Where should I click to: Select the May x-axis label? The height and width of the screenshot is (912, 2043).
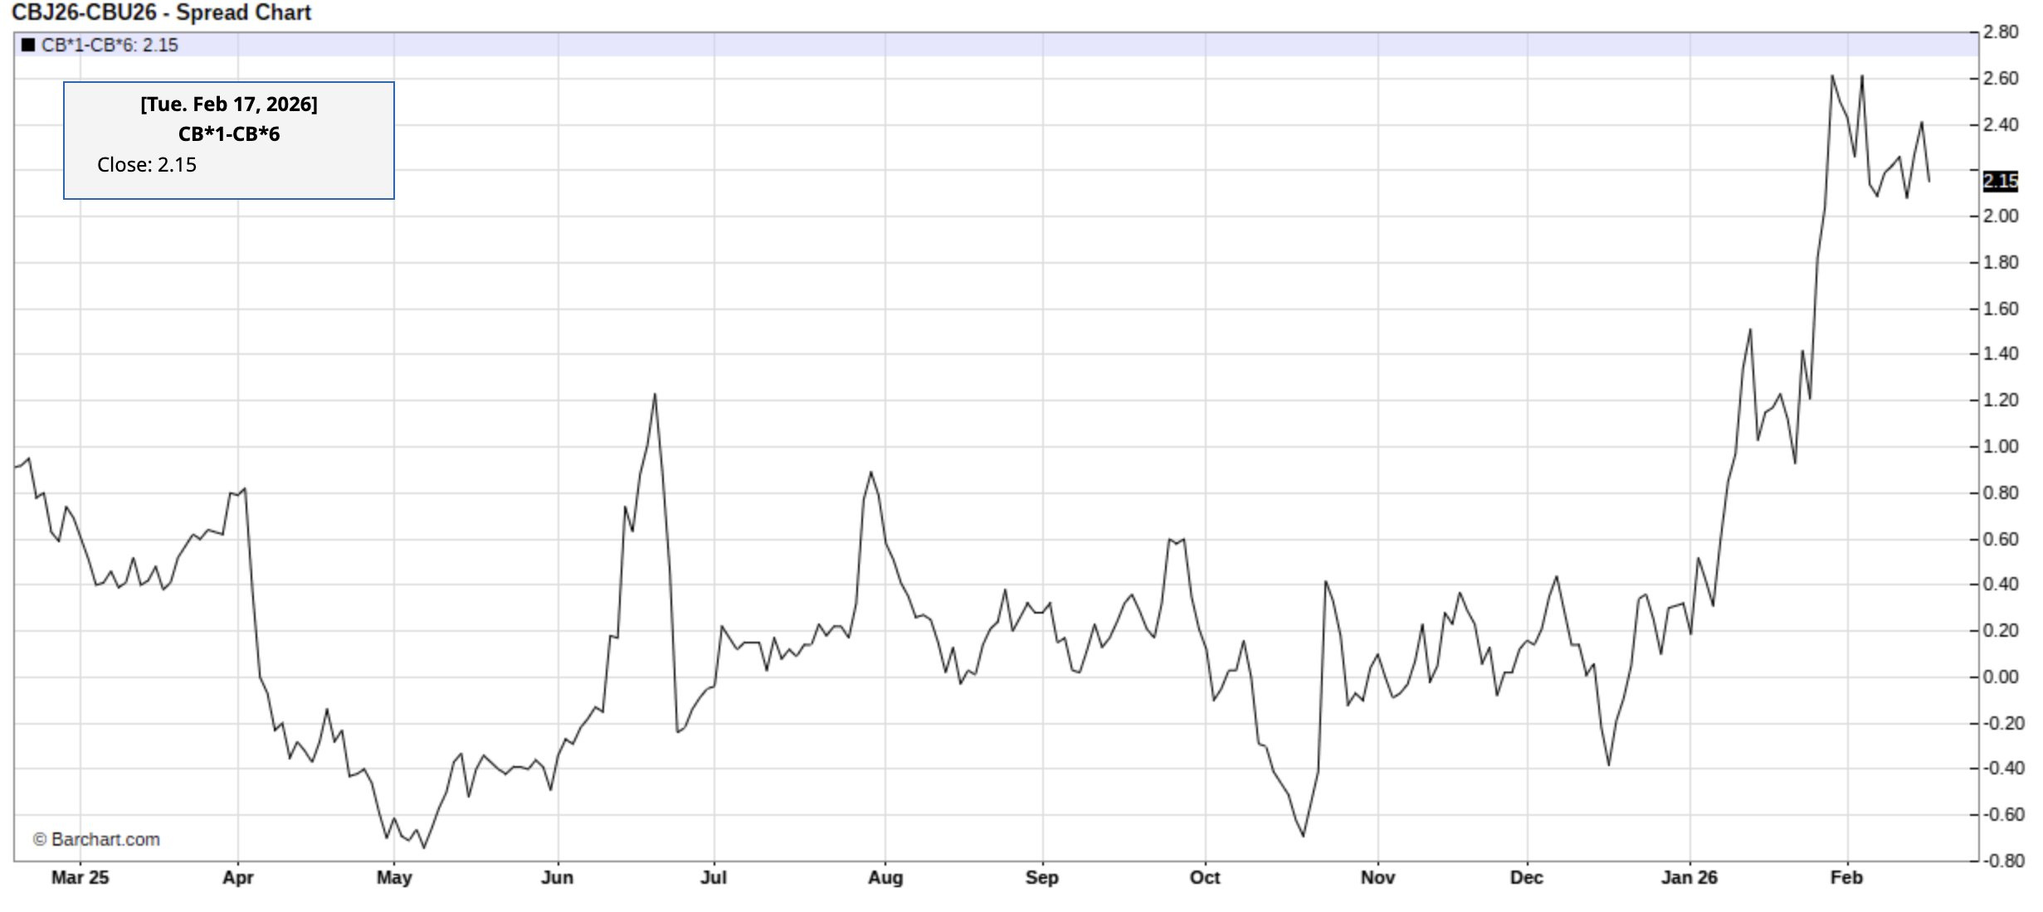[x=394, y=878]
